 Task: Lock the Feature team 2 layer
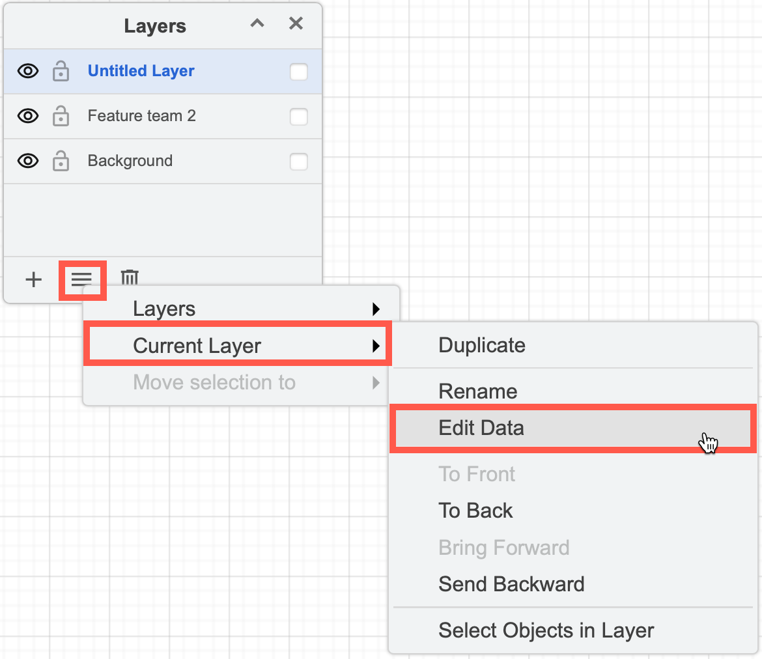pos(61,116)
